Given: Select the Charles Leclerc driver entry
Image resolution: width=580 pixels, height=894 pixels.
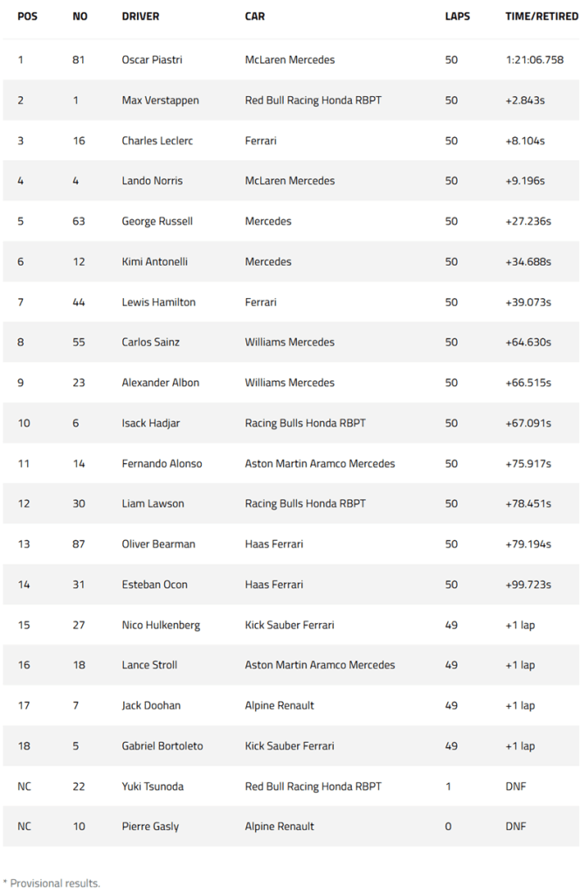Looking at the screenshot, I should 157,141.
